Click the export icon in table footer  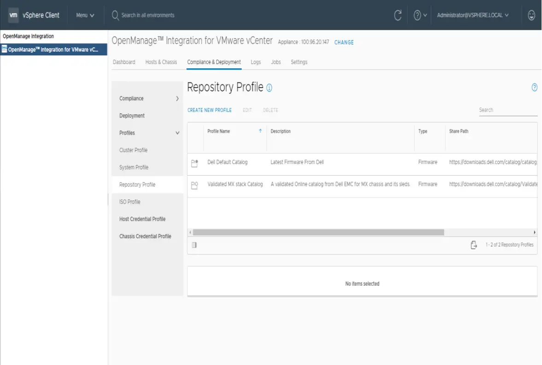[473, 245]
